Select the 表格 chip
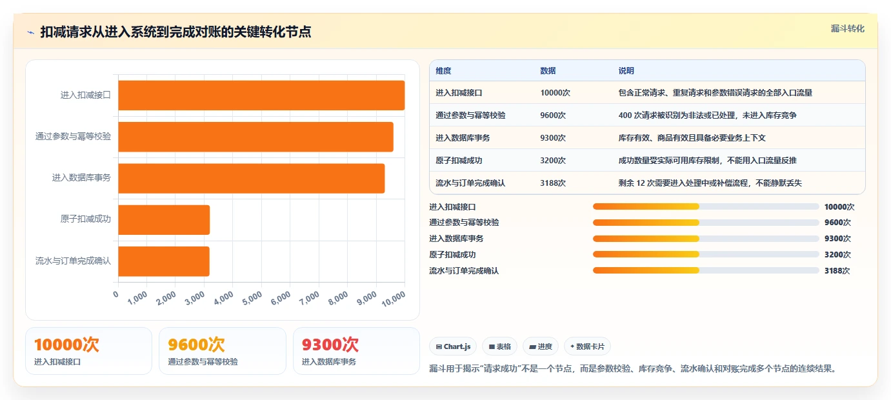The height and width of the screenshot is (400, 891). [499, 346]
